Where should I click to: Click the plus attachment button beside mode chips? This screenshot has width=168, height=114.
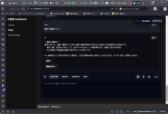click(x=45, y=77)
